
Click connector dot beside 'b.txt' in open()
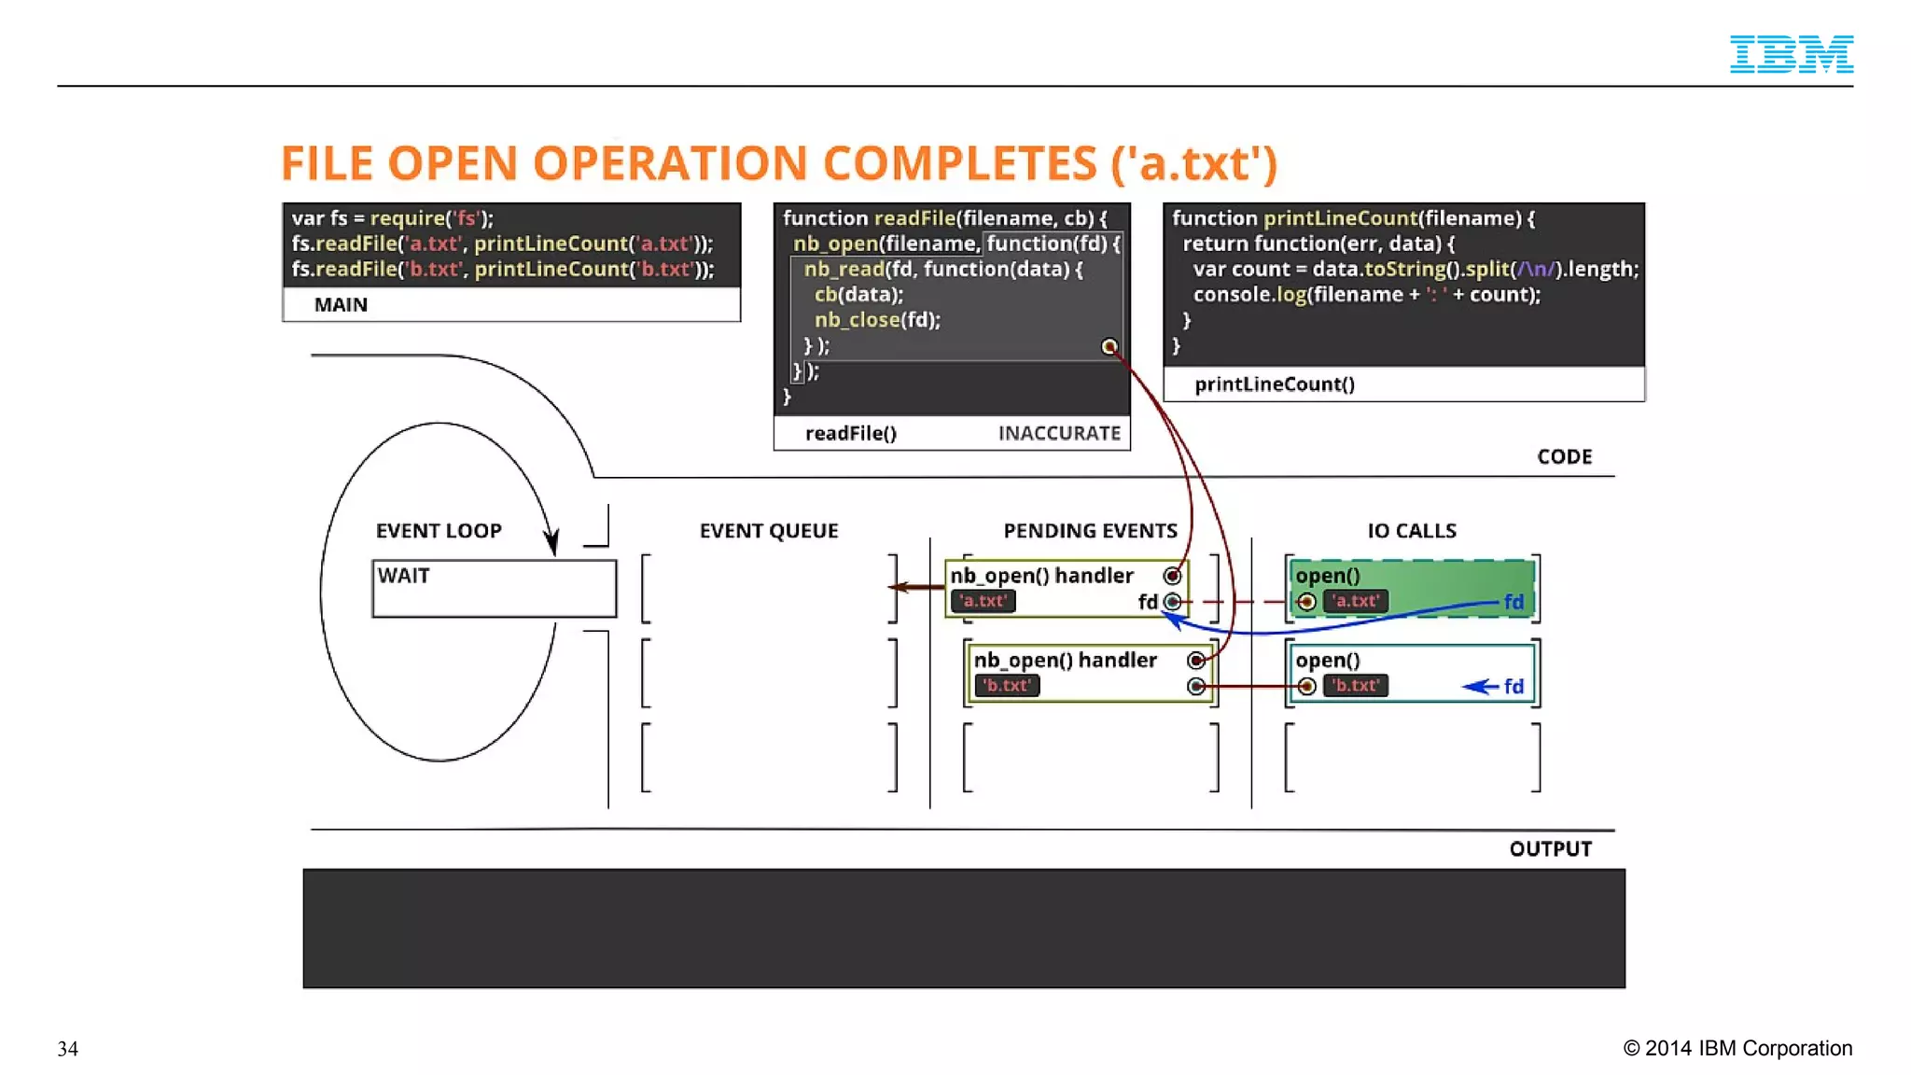click(1306, 687)
